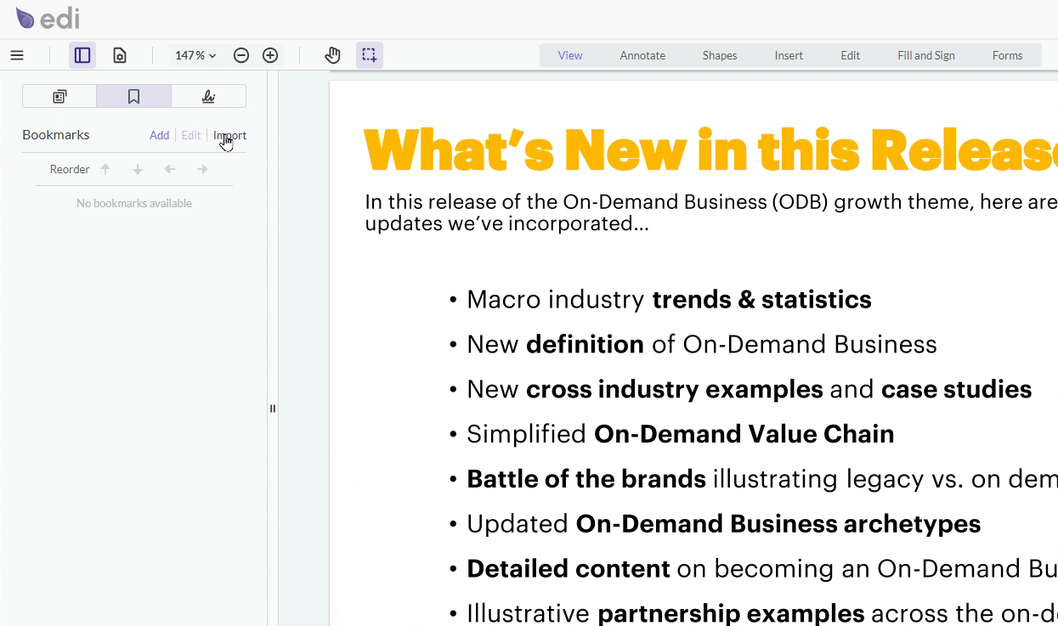
Task: Click the 'Reorder' label
Action: [70, 169]
